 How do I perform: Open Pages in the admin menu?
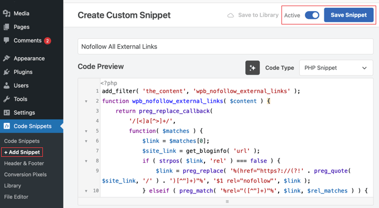(22, 27)
